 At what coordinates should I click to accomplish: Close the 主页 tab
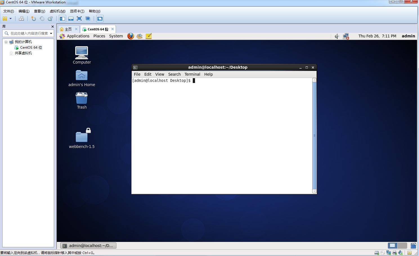pyautogui.click(x=76, y=29)
